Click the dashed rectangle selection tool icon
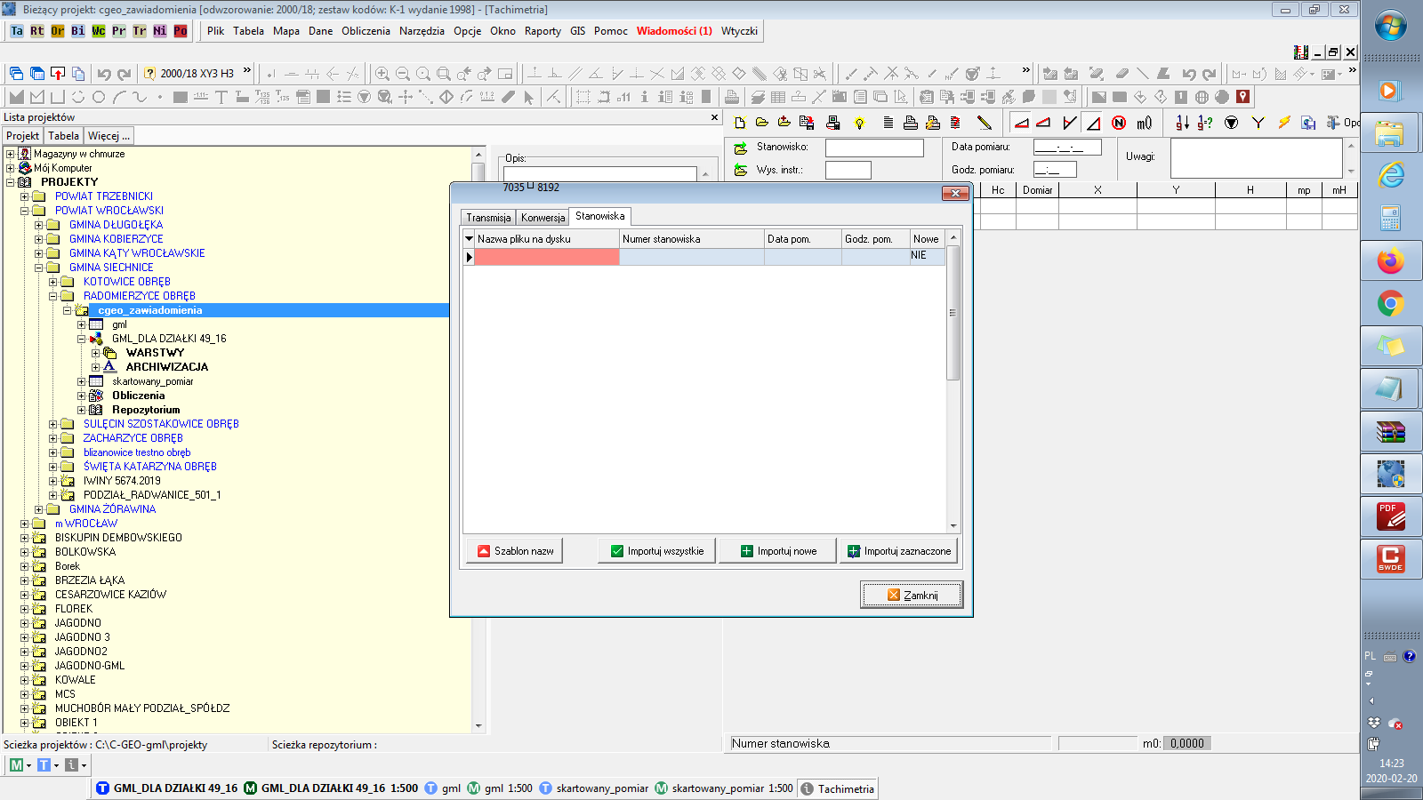The height and width of the screenshot is (800, 1423). click(x=583, y=97)
